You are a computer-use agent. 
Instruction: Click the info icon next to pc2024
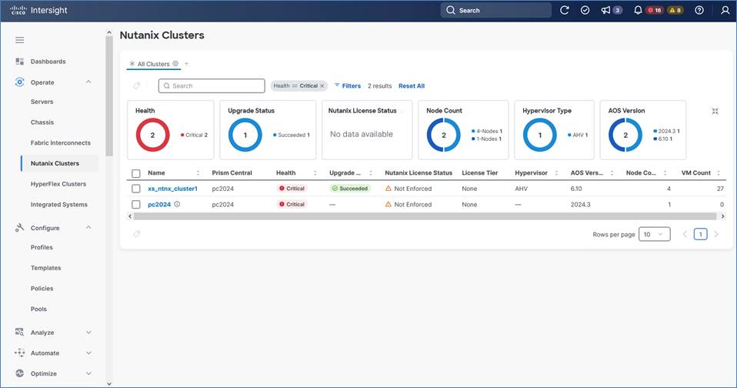[177, 204]
